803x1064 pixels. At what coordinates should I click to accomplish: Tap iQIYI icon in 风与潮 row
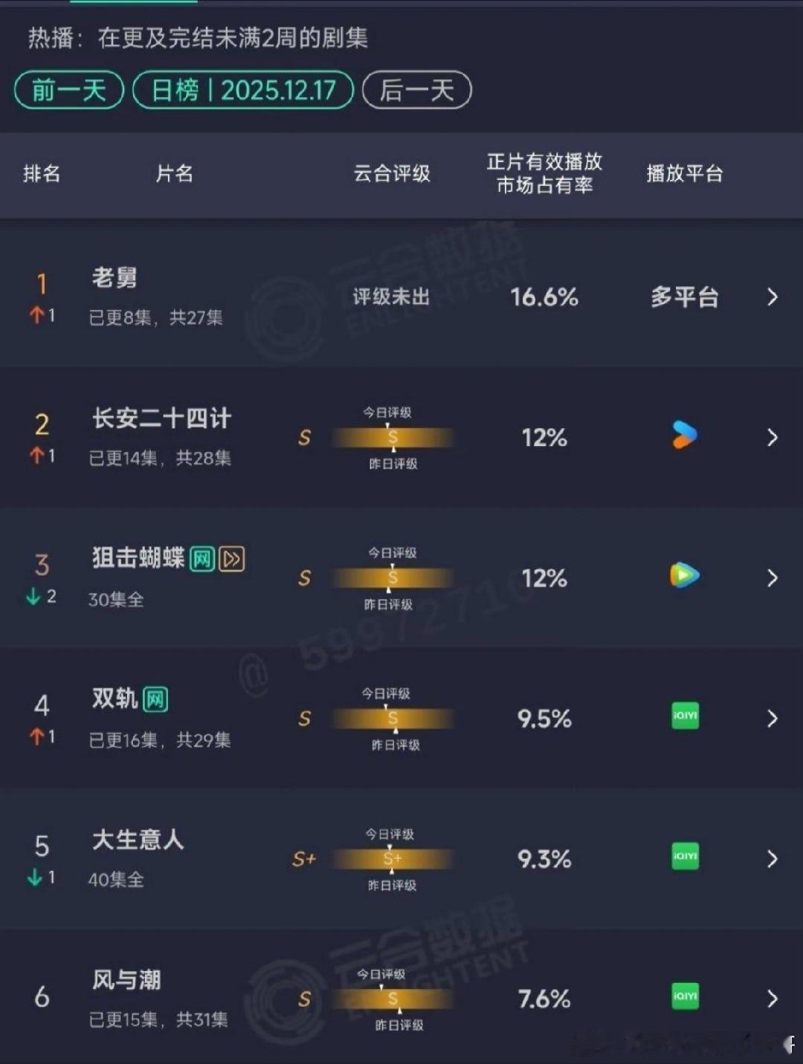tap(685, 996)
